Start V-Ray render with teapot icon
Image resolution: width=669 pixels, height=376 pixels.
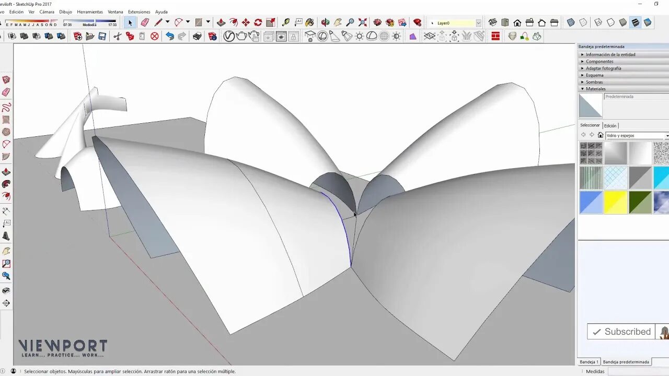(x=241, y=36)
